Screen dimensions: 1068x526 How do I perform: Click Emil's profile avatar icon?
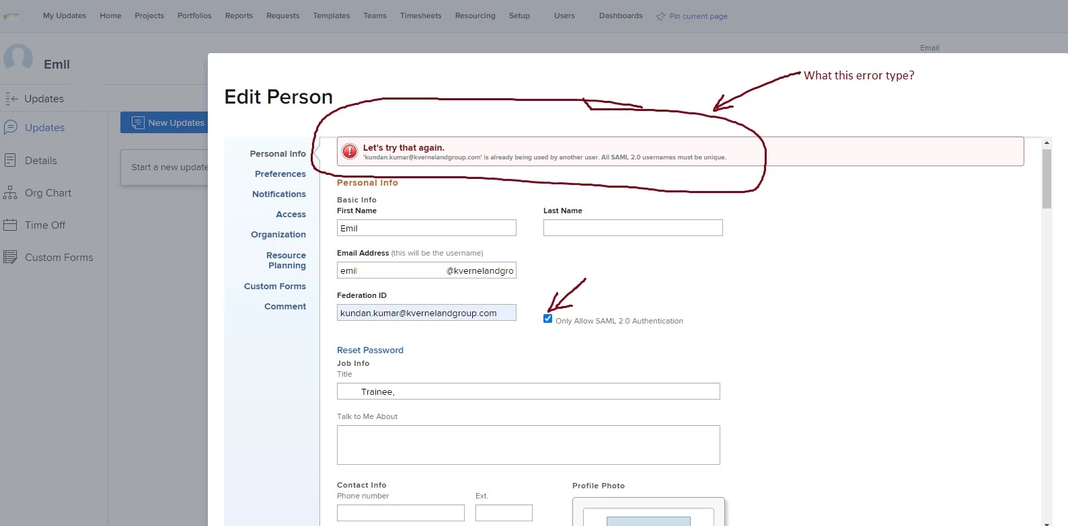click(x=18, y=58)
